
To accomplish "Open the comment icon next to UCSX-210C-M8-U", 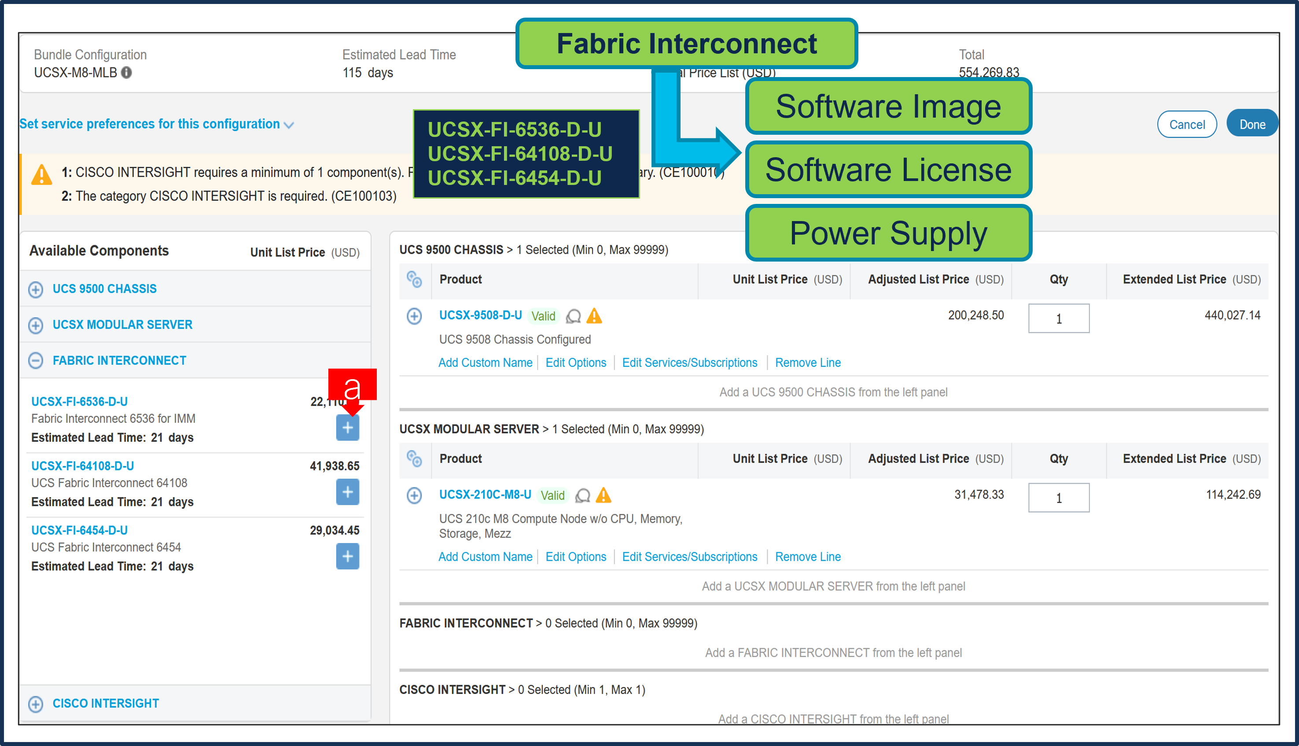I will coord(583,496).
